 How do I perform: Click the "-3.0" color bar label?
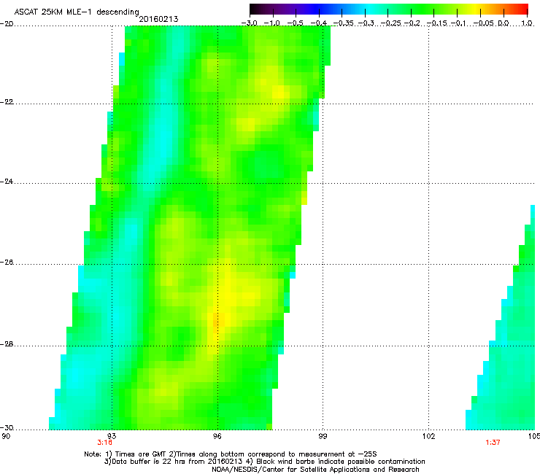coord(250,23)
